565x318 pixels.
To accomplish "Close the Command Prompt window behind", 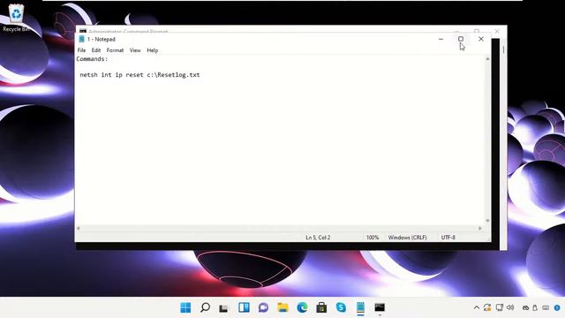I will click(497, 32).
